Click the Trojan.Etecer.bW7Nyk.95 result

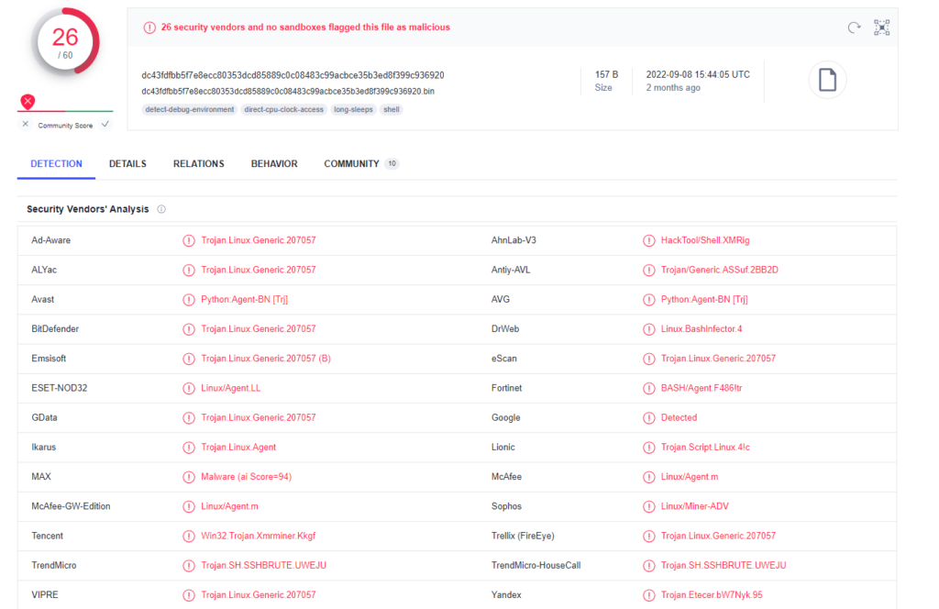[x=712, y=594]
